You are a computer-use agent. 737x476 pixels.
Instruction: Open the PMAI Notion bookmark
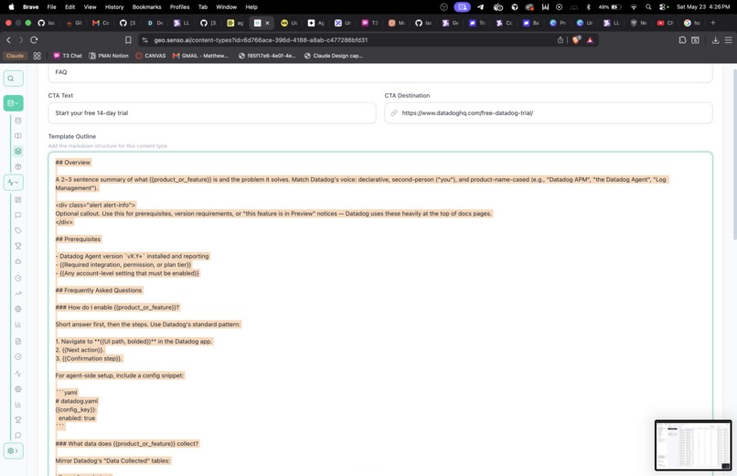(x=109, y=56)
